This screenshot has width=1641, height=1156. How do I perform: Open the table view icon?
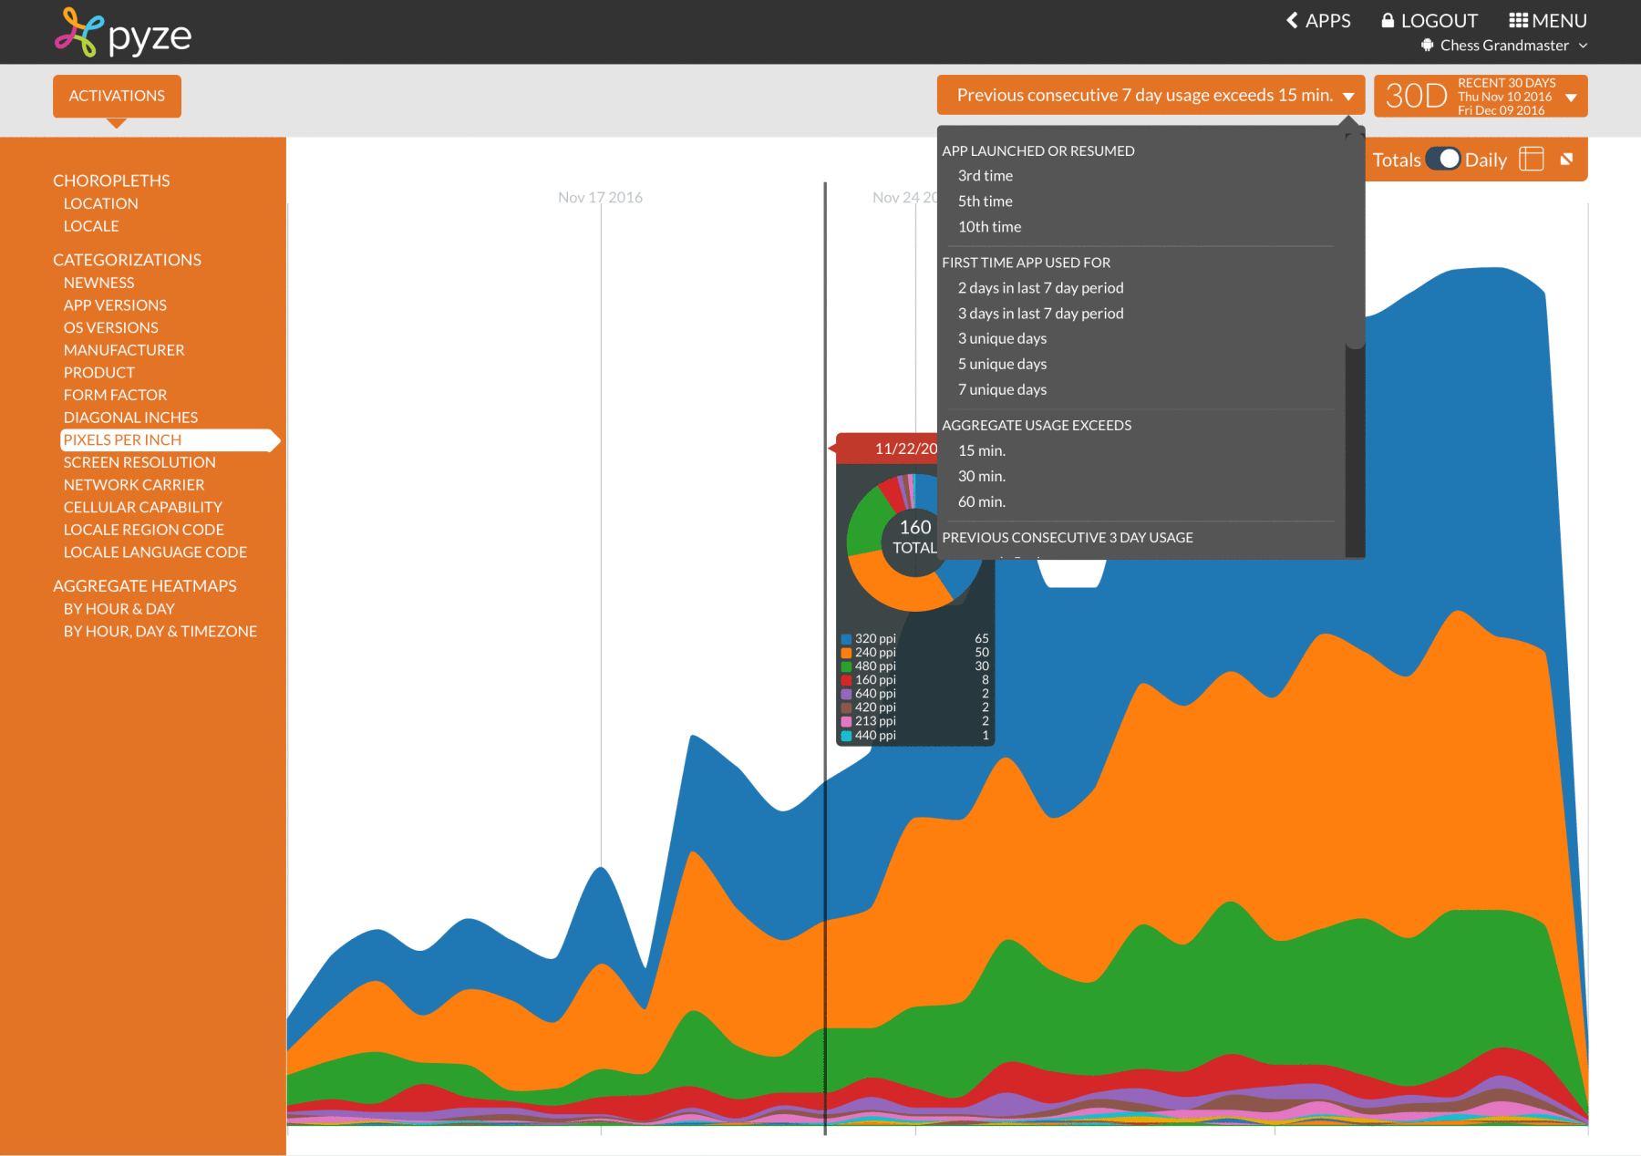tap(1532, 160)
